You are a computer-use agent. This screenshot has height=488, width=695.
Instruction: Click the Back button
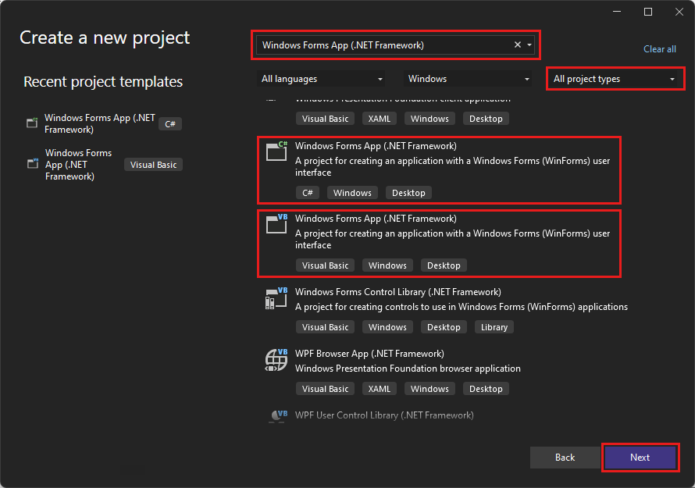click(x=565, y=458)
